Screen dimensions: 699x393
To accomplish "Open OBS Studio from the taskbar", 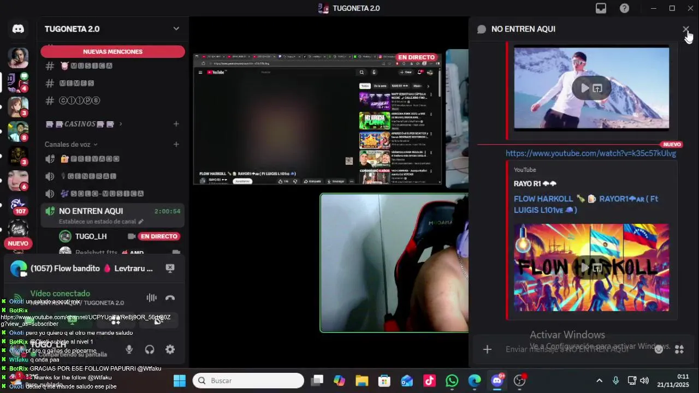I will tap(519, 380).
